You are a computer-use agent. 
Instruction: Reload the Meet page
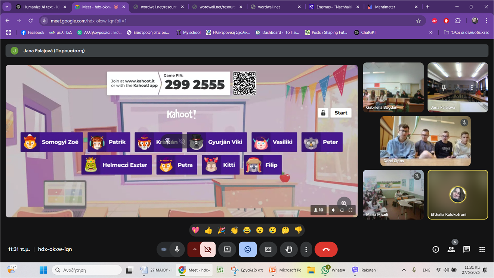pyautogui.click(x=31, y=21)
